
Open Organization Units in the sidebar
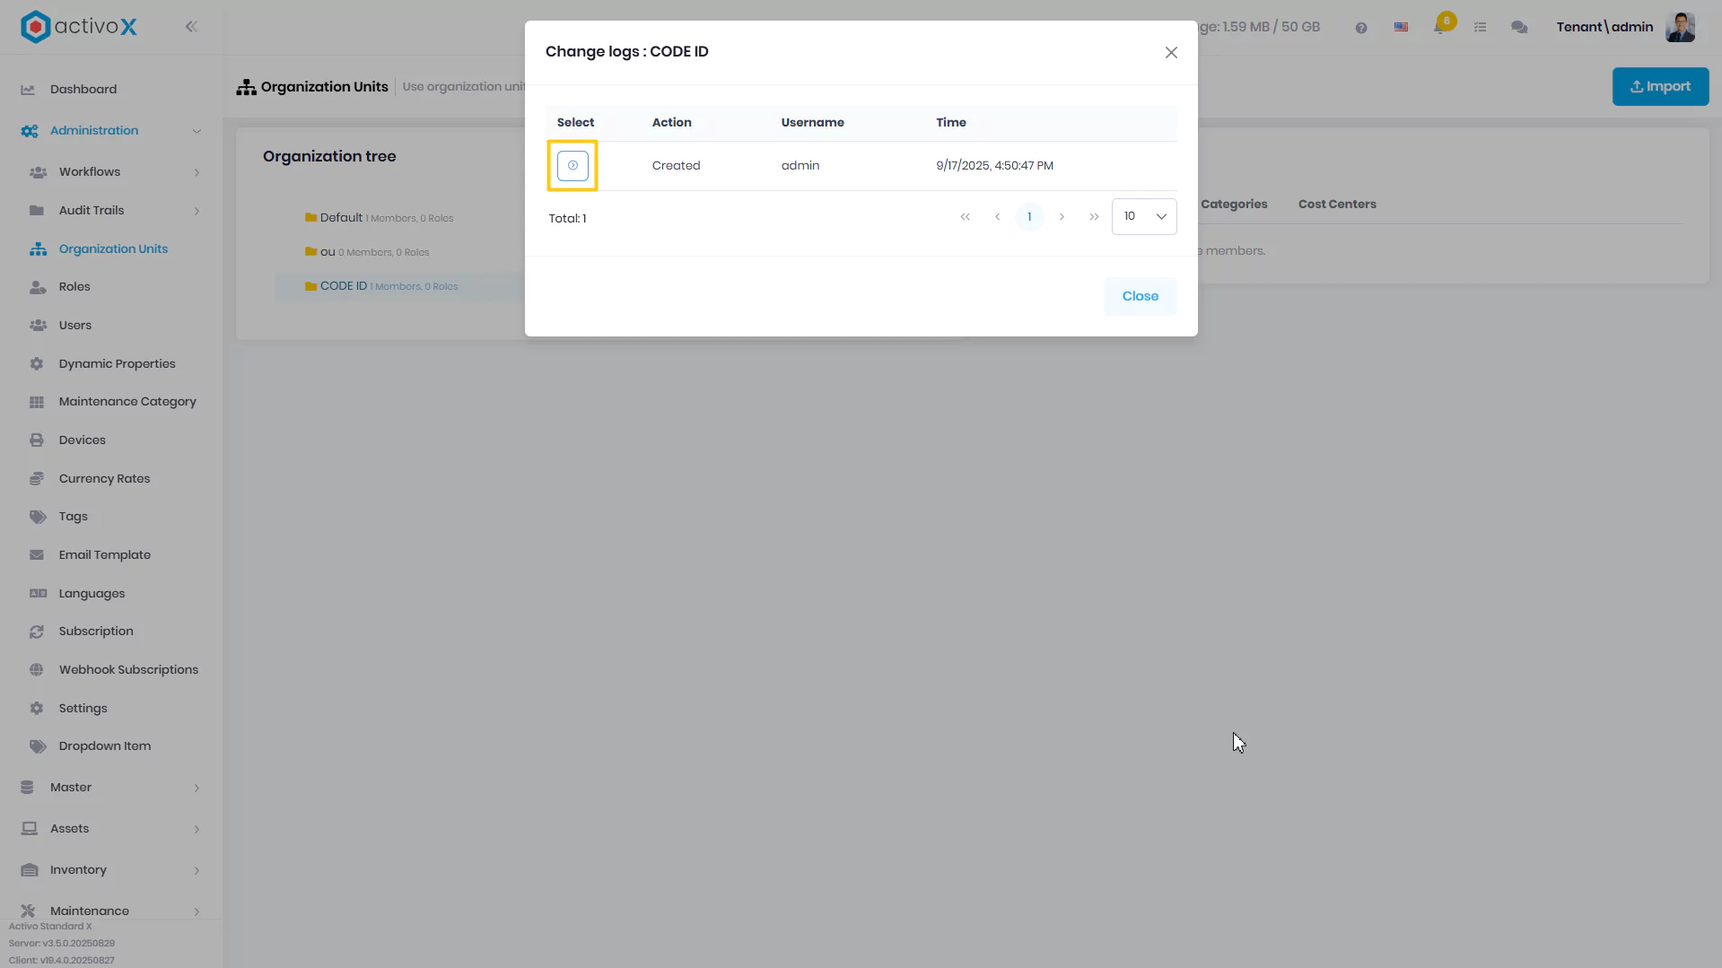[111, 249]
